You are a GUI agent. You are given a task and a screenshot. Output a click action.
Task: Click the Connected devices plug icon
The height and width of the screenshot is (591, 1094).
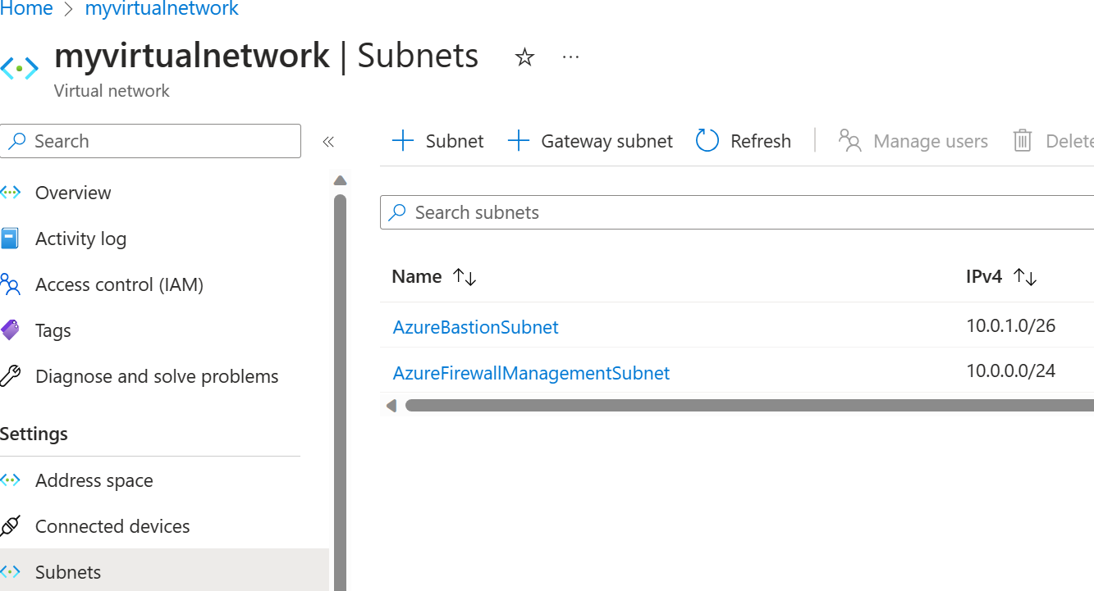point(10,526)
